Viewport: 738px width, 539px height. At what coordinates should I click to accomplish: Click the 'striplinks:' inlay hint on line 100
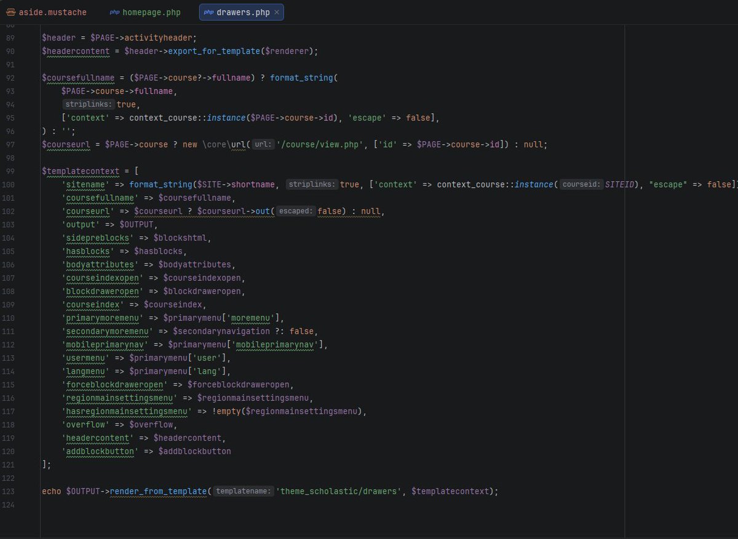click(x=312, y=184)
